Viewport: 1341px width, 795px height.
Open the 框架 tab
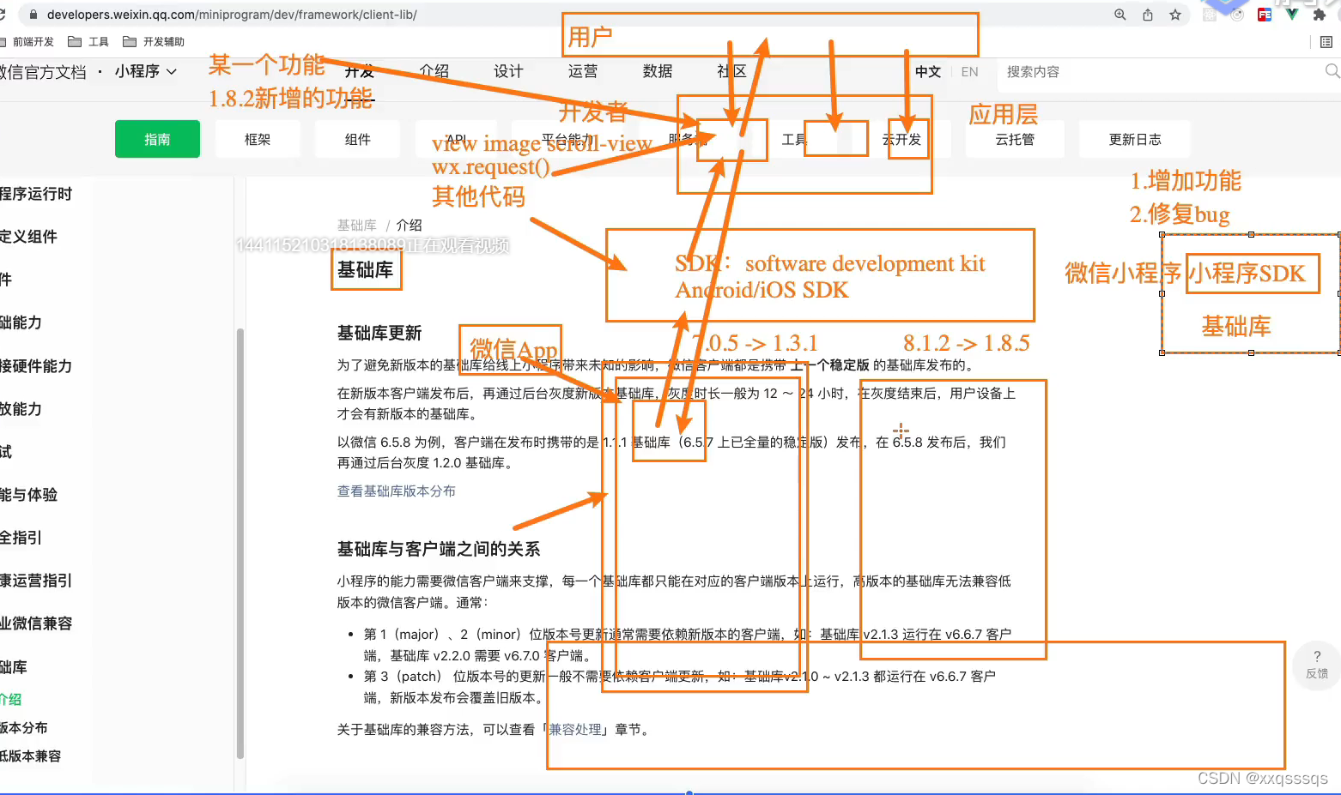click(x=258, y=139)
